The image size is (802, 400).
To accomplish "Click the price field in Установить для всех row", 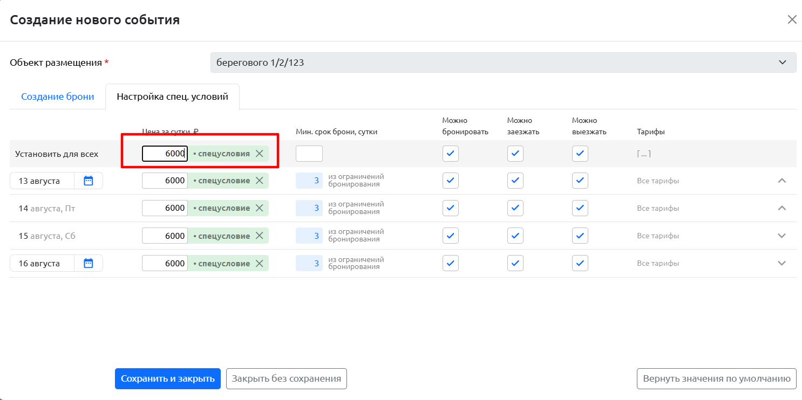I will [165, 154].
